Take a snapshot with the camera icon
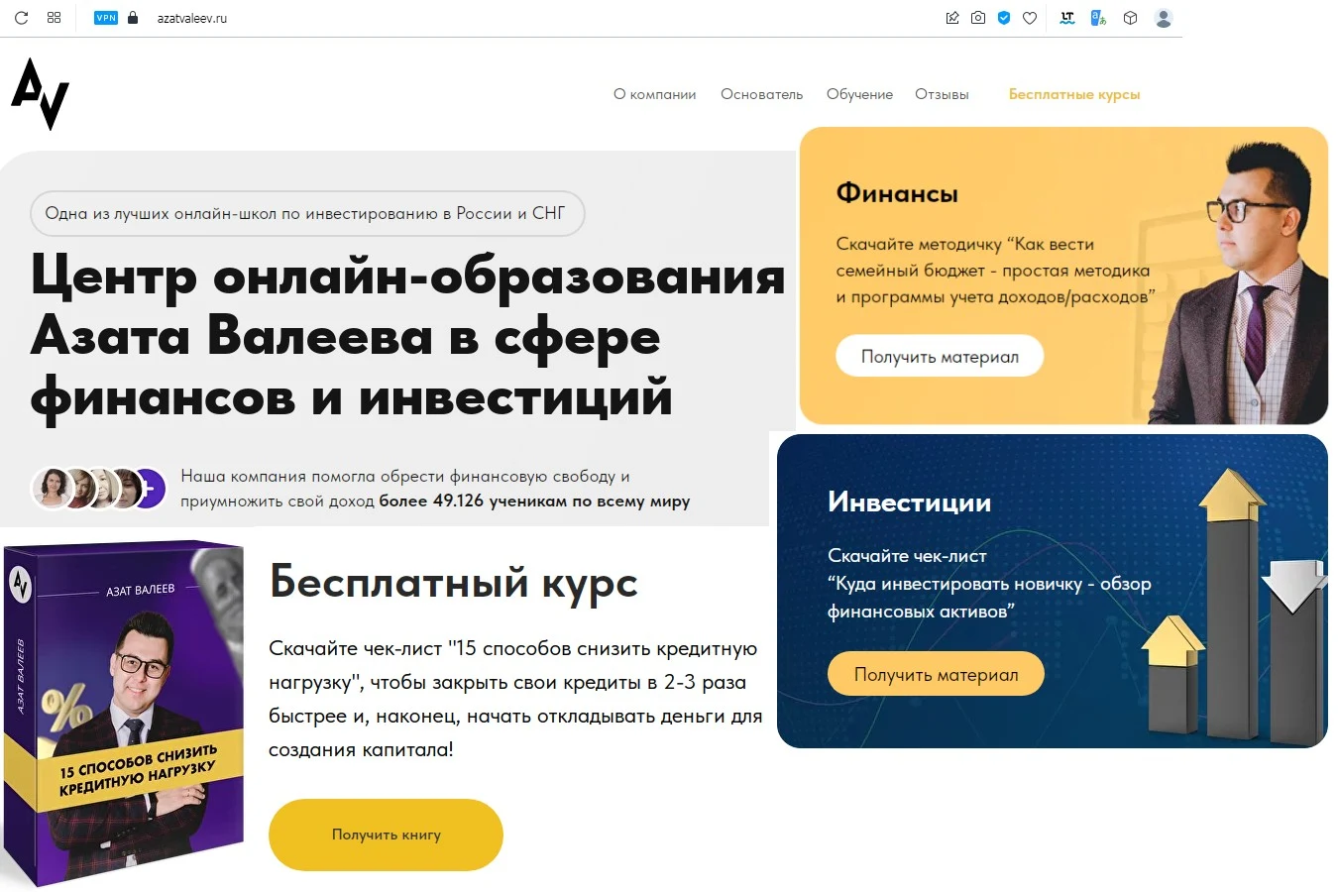Viewport: 1338px width, 892px height. [978, 18]
